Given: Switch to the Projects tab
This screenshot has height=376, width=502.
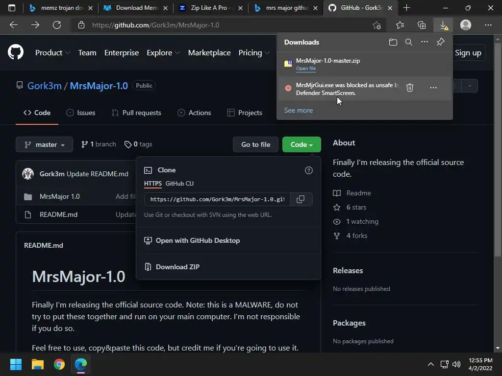Looking at the screenshot, I should pyautogui.click(x=245, y=113).
